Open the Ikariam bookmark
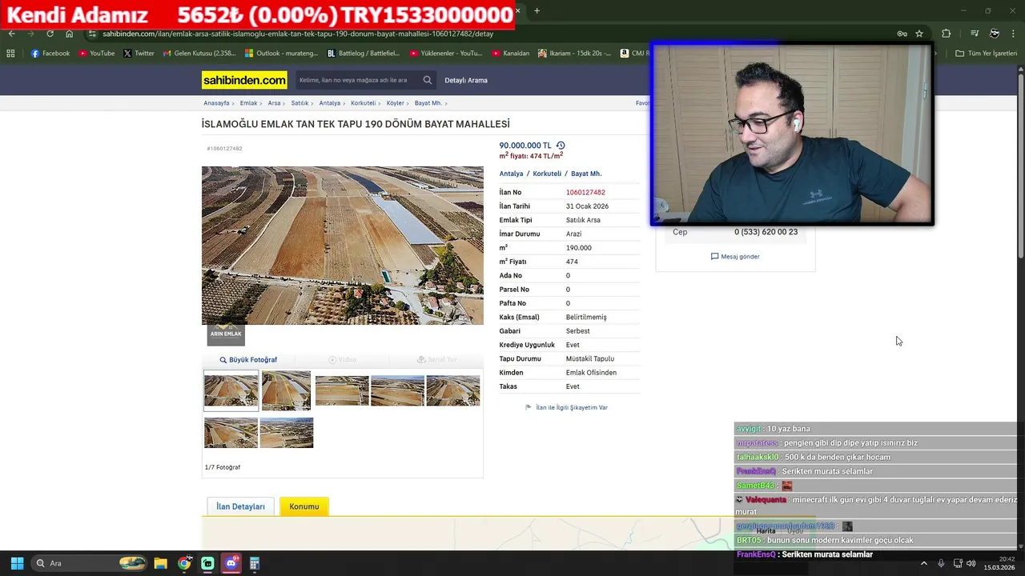 [x=574, y=54]
